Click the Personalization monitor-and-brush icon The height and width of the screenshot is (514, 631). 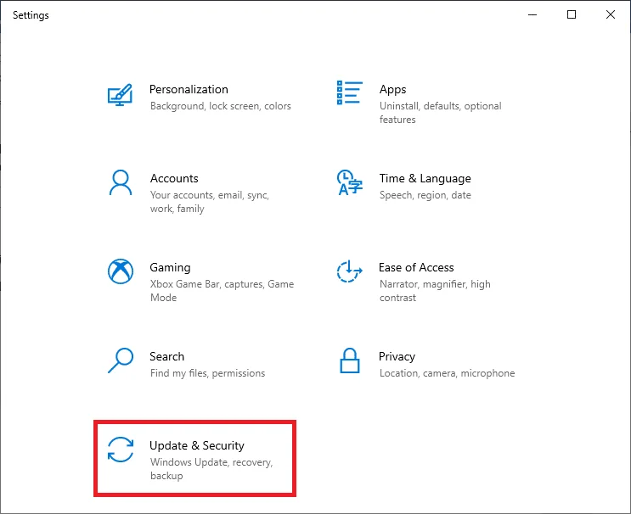point(120,95)
